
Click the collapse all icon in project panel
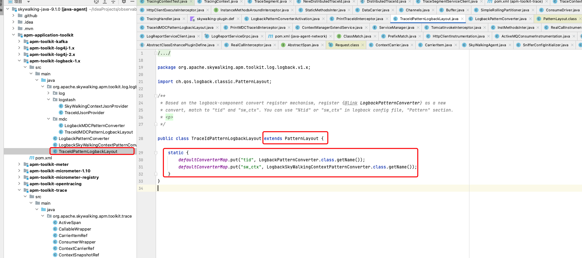tap(113, 2)
